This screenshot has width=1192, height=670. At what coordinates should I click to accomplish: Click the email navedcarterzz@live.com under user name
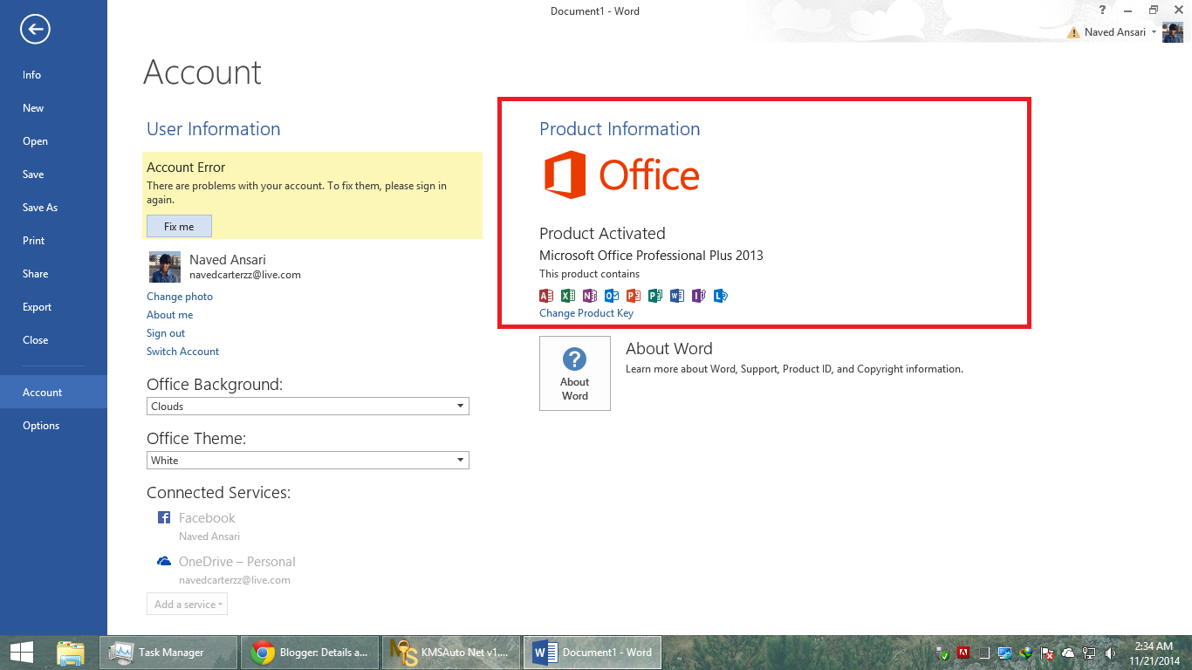[245, 275]
